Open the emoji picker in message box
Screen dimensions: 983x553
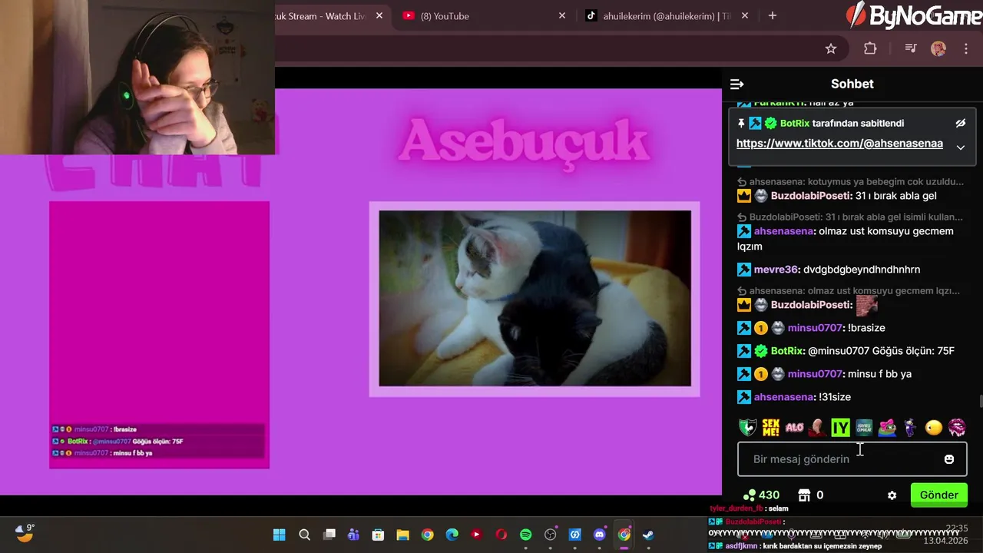949,459
